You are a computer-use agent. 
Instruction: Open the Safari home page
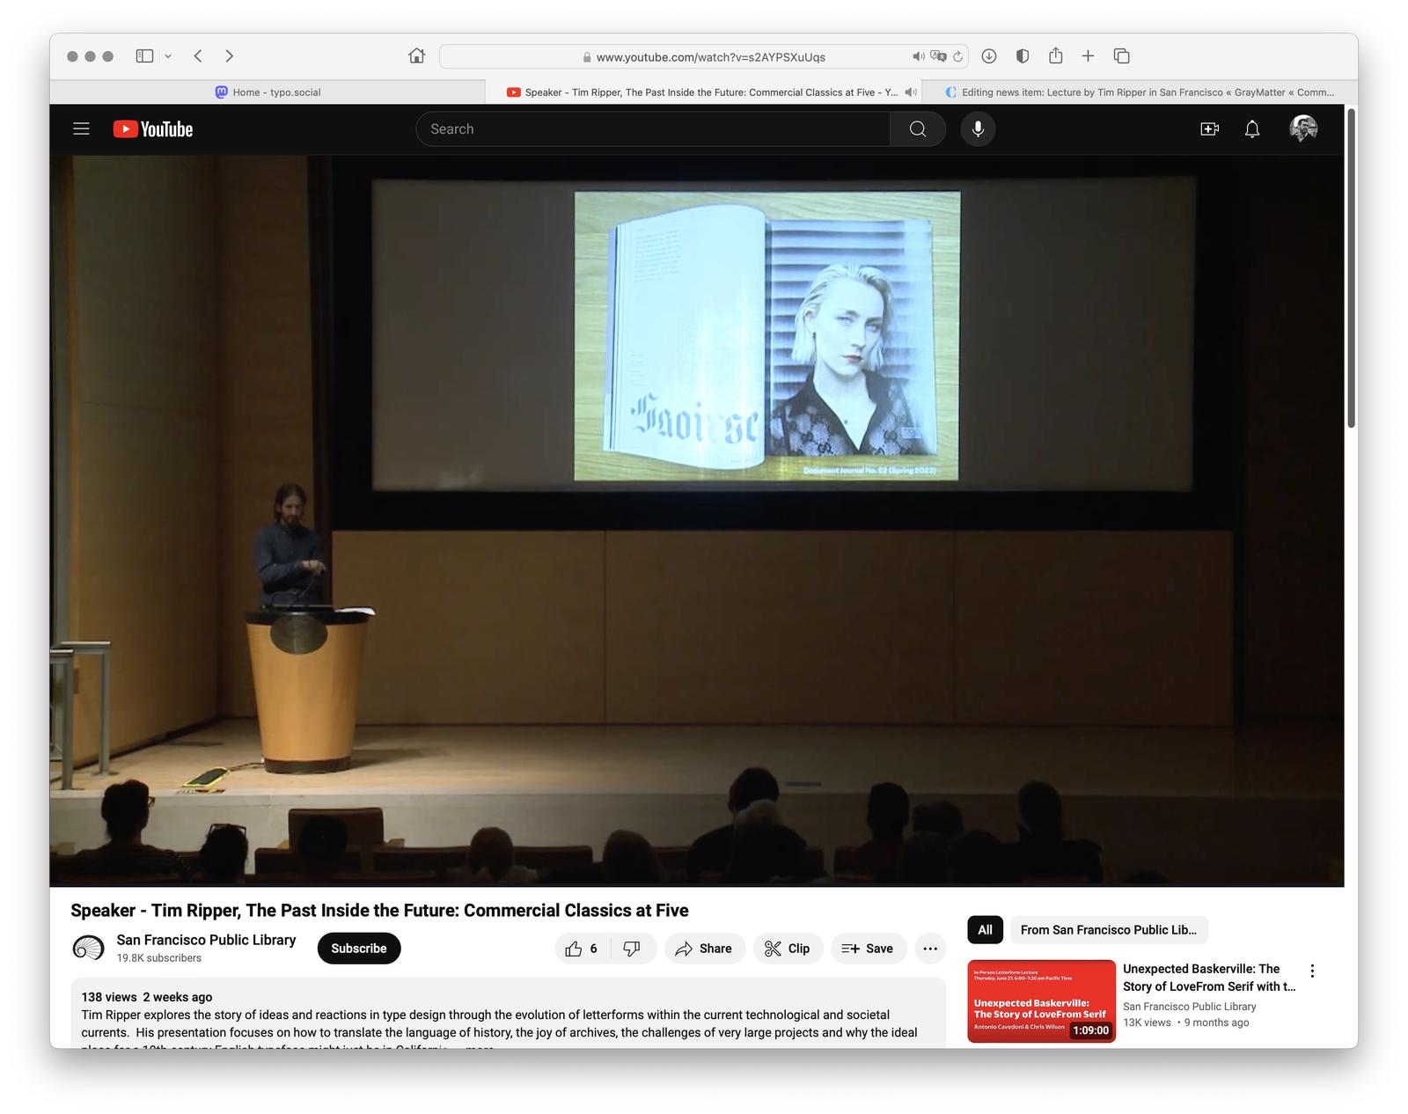(x=417, y=56)
